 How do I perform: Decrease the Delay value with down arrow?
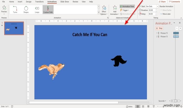pyautogui.click(x=156, y=15)
